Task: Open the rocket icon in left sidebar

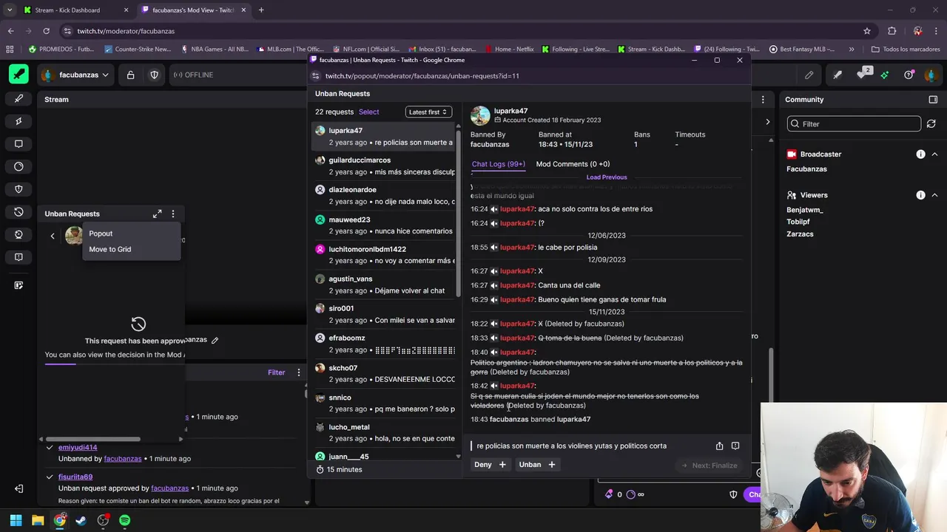Action: [18, 98]
